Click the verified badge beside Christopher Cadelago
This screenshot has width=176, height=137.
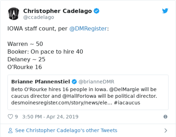(97, 11)
